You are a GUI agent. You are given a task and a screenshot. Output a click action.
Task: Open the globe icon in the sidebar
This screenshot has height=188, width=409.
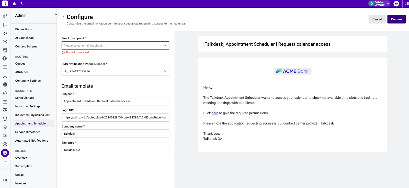[5, 84]
